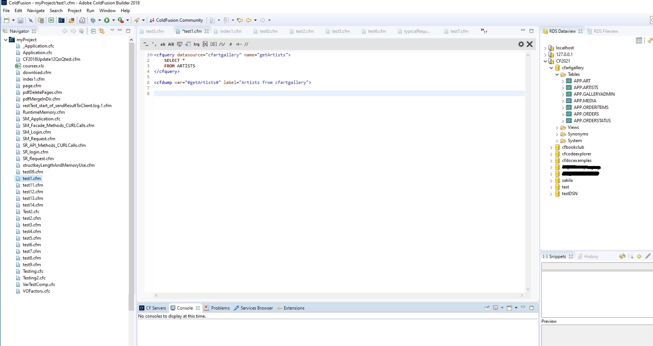Refresh the Snippets view
653x346 pixels.
click(x=622, y=256)
